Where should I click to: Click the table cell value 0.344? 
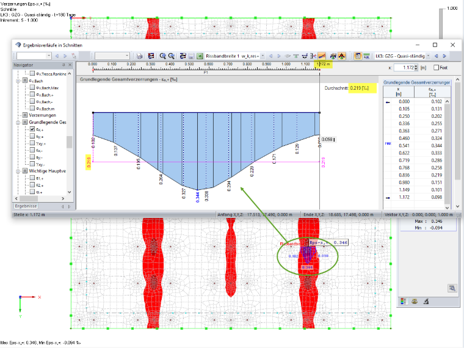point(437,145)
